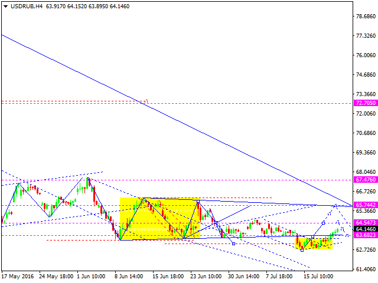Screen dimensions: 378x283
Task: Click the 74.6860 price scale value
Action: click(366, 75)
